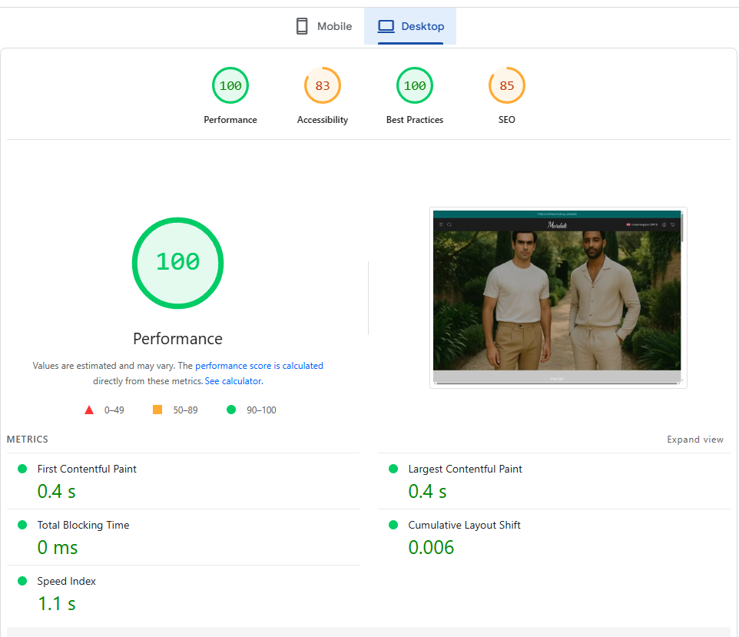Switch to the Mobile tab
Viewport: 739px width, 637px height.
point(323,26)
